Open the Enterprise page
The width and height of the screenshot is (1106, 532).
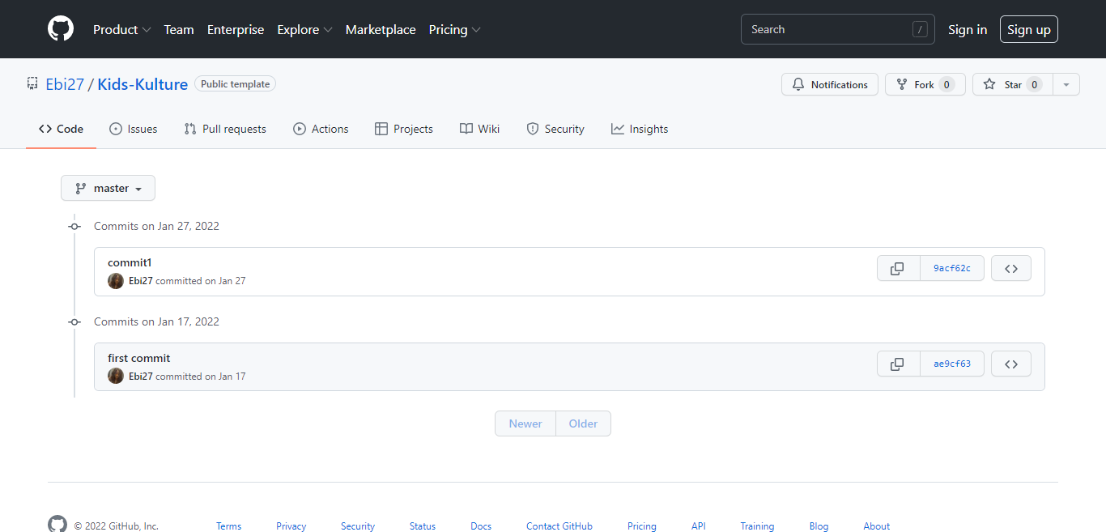pos(236,29)
